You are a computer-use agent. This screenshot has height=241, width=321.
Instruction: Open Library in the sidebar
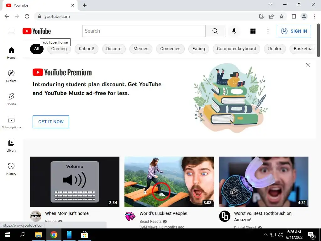11,146
